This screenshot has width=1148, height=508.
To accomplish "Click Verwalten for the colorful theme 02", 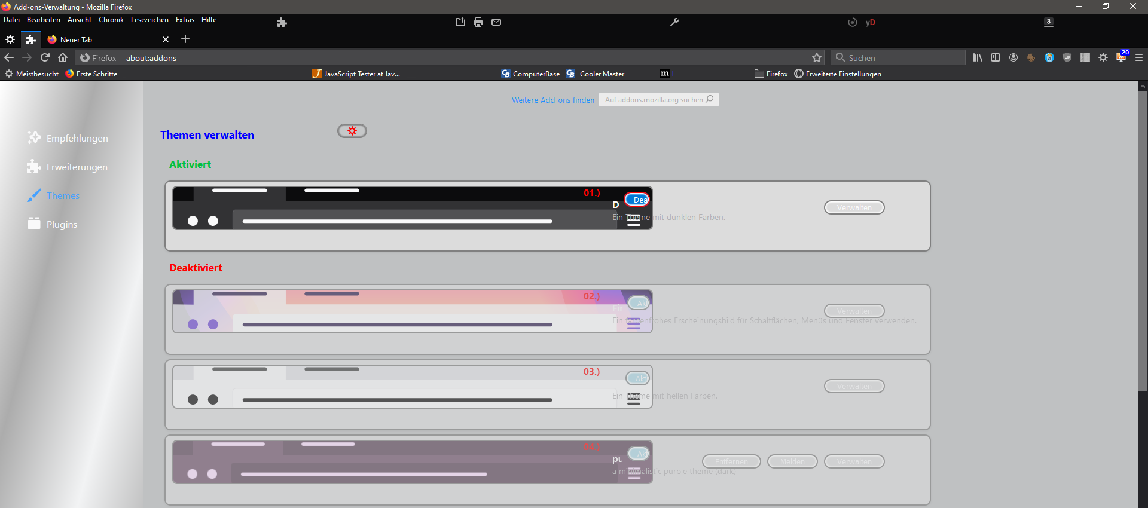I will 854,311.
